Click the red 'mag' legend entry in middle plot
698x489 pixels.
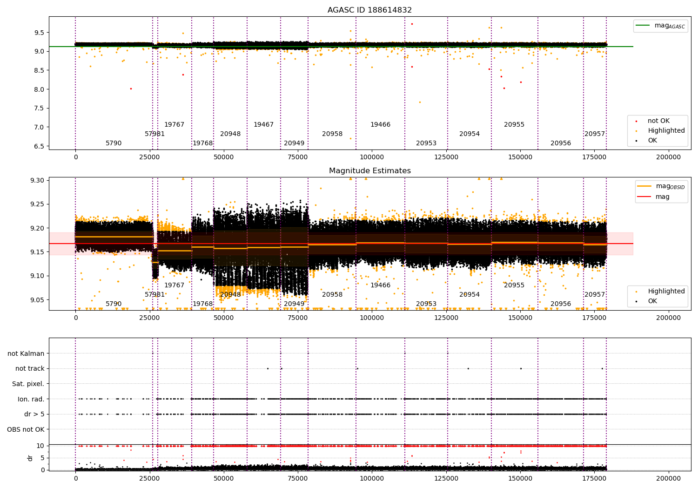pyautogui.click(x=662, y=197)
